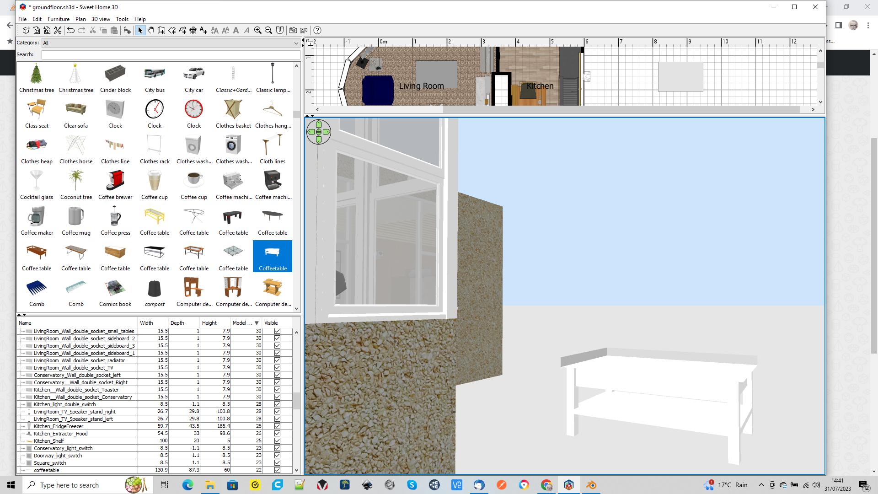Select the Coffee brewer catalog item
Viewport: 878px width, 494px height.
coord(115,185)
